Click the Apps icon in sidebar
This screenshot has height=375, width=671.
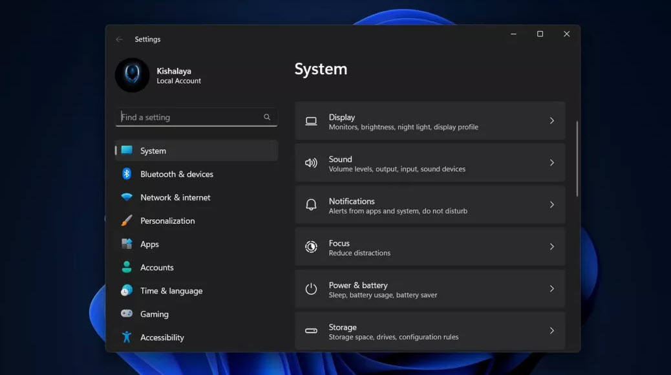pyautogui.click(x=127, y=244)
